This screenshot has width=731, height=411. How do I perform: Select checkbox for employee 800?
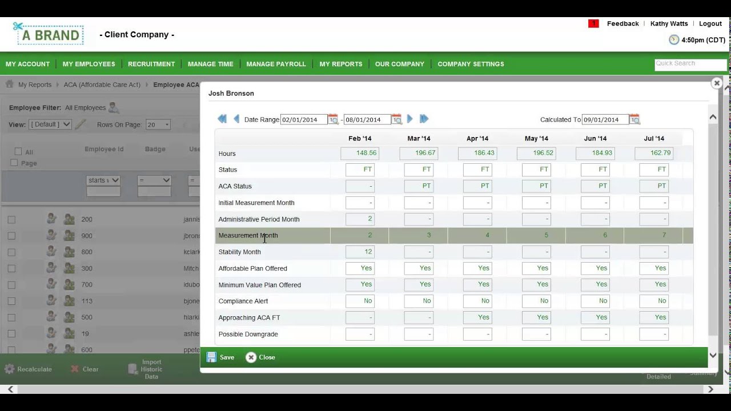[11, 252]
